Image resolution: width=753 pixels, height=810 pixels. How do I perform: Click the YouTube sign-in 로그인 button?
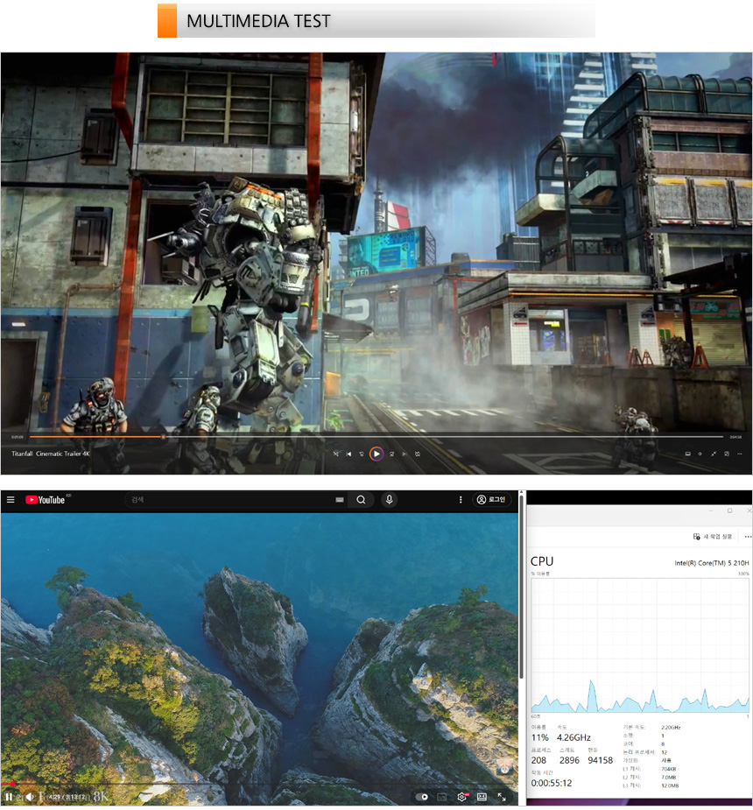pyautogui.click(x=492, y=500)
